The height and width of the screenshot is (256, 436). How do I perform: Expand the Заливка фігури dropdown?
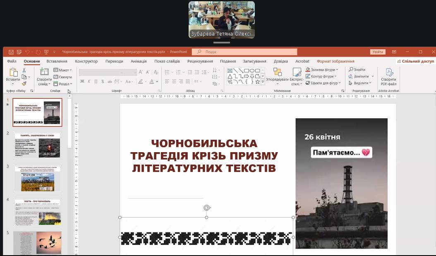click(x=322, y=69)
